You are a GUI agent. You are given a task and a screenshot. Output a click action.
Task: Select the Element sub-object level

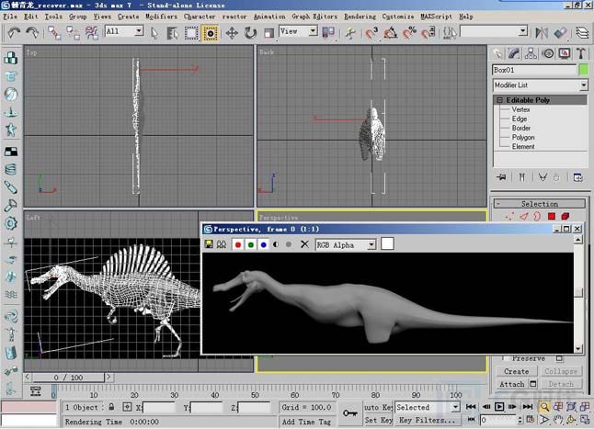(x=523, y=147)
